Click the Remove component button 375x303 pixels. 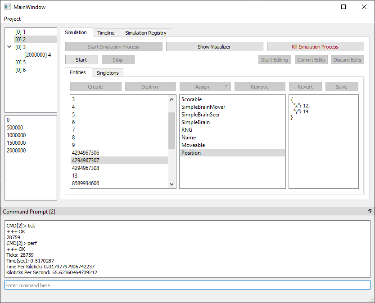coord(260,87)
